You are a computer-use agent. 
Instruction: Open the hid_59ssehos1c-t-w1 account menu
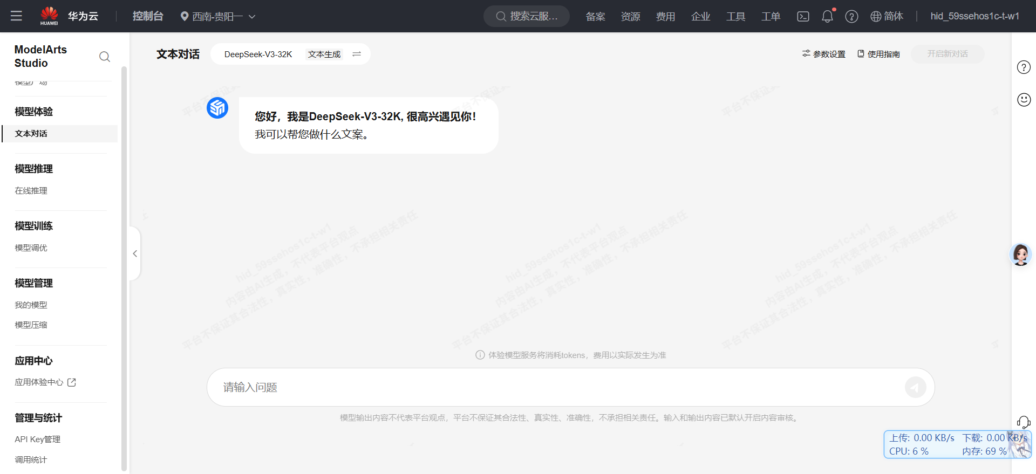pyautogui.click(x=974, y=16)
